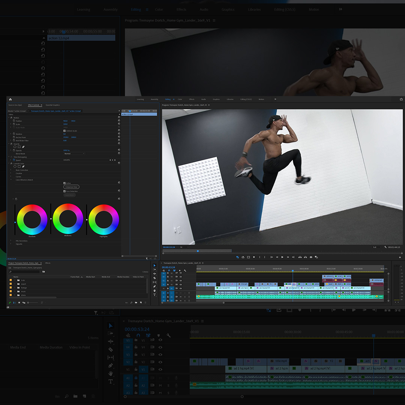Click the Extract button in front program monitor

pos(305,257)
